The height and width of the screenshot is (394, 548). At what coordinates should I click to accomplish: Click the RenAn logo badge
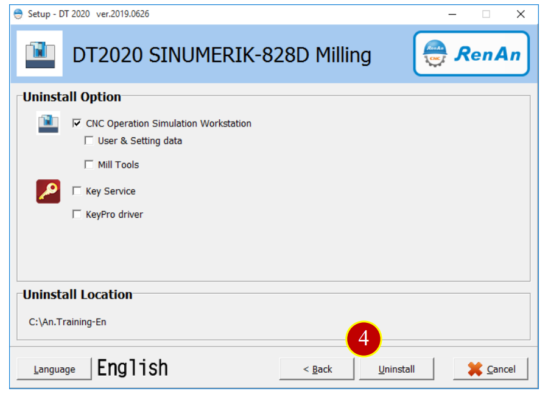(471, 54)
